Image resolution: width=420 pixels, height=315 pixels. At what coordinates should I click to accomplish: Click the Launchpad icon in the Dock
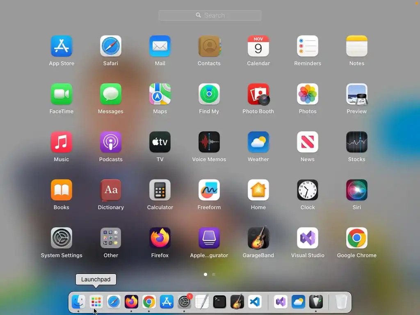[x=96, y=301]
